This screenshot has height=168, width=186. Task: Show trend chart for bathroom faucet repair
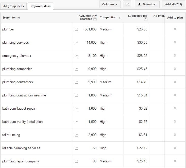(76, 109)
